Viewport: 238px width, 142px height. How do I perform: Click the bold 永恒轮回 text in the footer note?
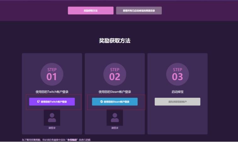[x=72, y=140]
